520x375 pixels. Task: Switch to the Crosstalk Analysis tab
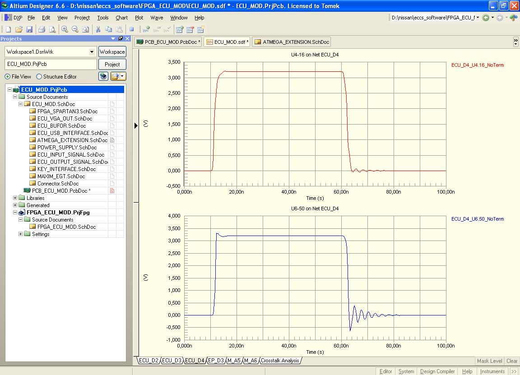tap(280, 361)
